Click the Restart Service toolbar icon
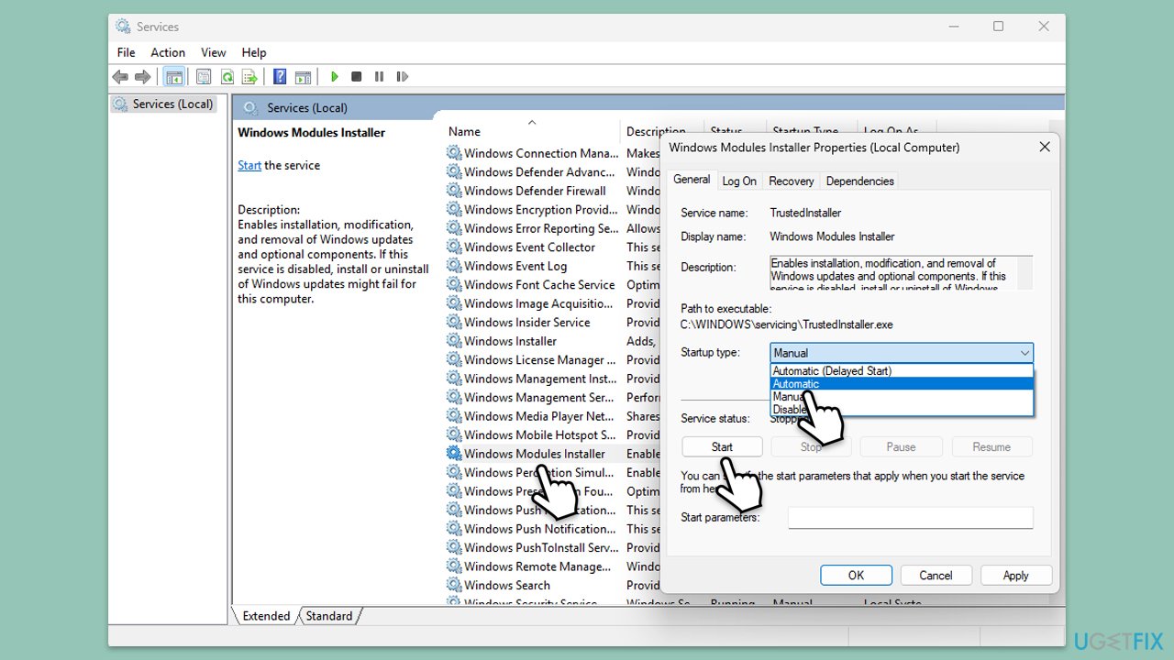This screenshot has height=660, width=1174. click(x=402, y=77)
